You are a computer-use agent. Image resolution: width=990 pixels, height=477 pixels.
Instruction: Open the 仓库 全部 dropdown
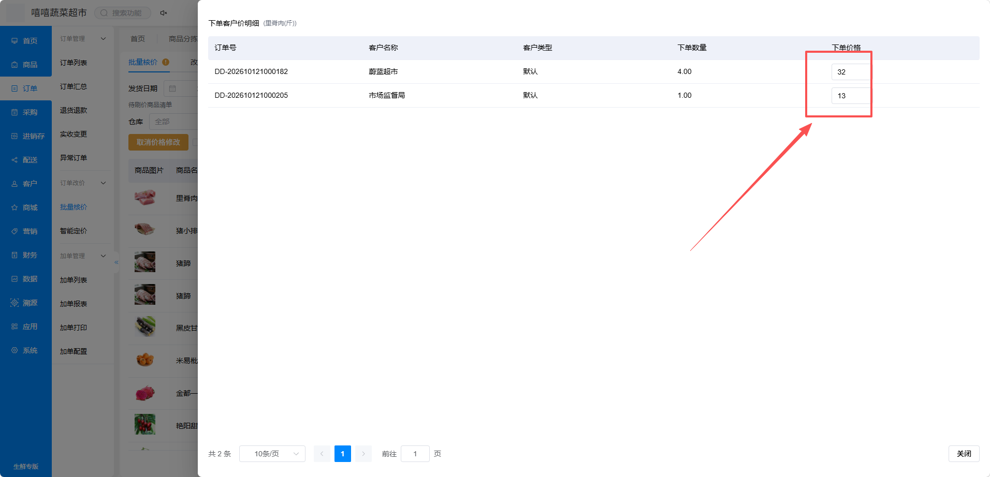(174, 122)
